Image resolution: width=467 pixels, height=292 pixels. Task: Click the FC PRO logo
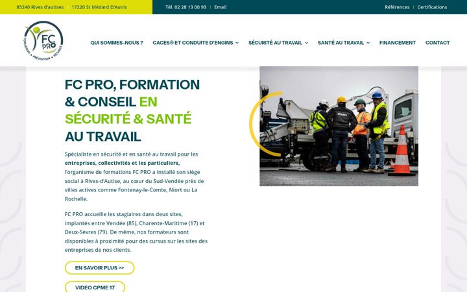(43, 40)
